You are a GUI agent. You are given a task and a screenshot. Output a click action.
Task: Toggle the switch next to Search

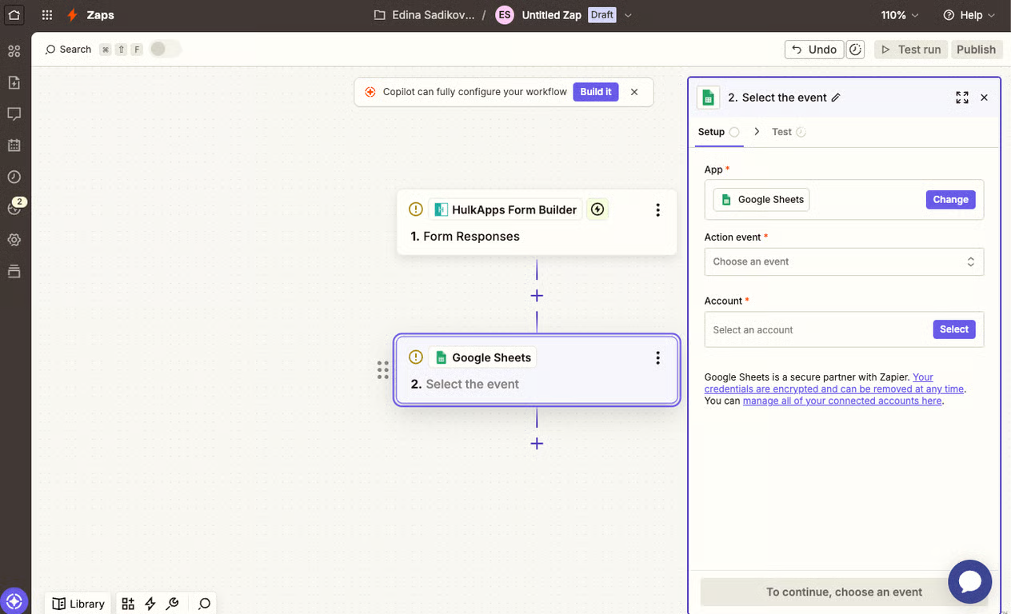(166, 50)
